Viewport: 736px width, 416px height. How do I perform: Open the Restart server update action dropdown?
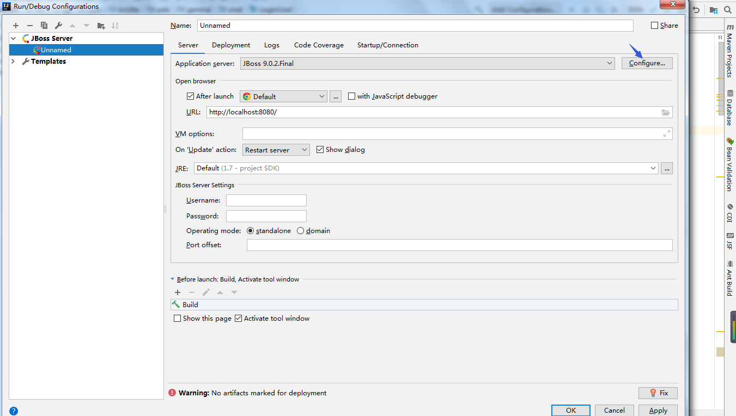click(x=276, y=150)
